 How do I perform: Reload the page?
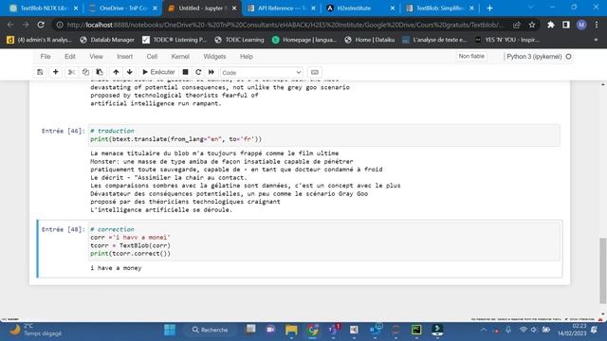click(41, 25)
